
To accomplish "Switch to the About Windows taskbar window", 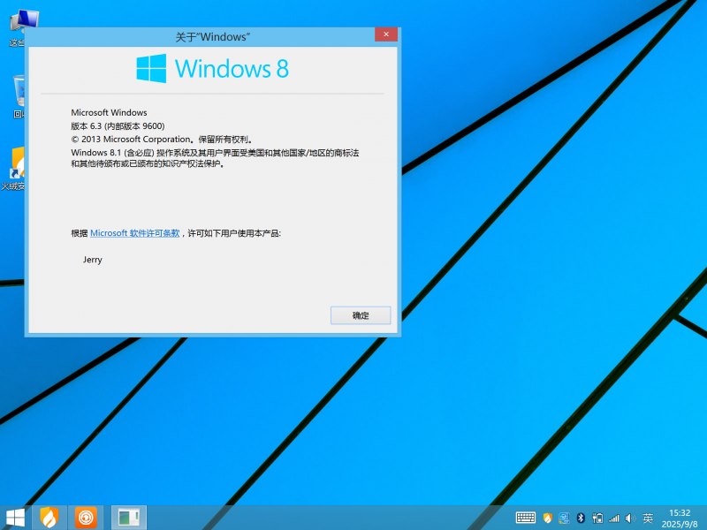I will [129, 518].
